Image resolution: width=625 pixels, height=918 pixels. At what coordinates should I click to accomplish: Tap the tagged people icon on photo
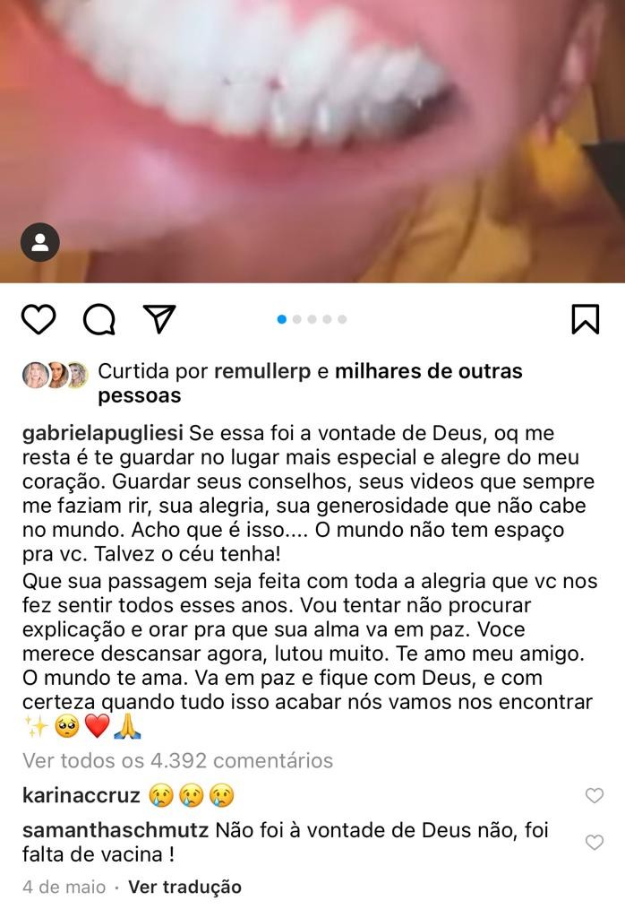point(39,242)
